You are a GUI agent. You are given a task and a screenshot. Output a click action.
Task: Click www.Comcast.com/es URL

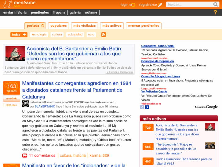pyautogui.click(x=154, y=58)
